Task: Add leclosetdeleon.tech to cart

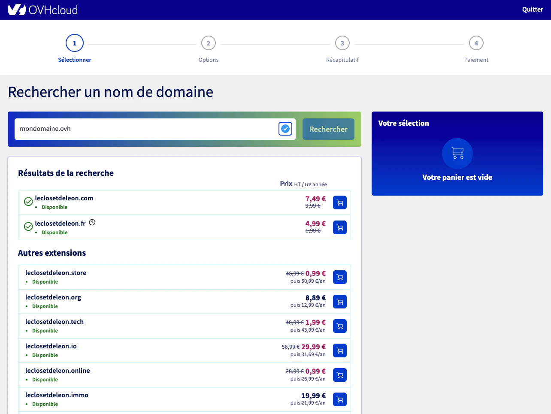Action: 340,326
